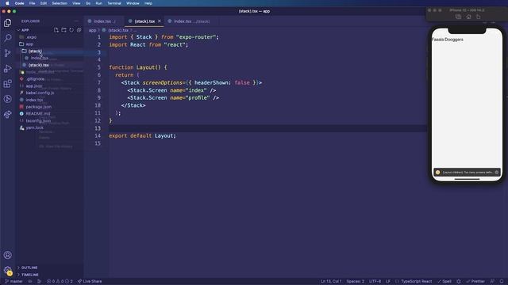This screenshot has width=508, height=285.
Task: Open Run and Debug view
Action: [x=7, y=69]
